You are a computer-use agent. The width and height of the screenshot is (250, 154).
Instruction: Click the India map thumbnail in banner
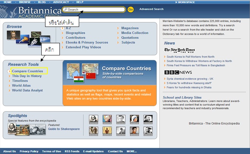[x=73, y=71]
